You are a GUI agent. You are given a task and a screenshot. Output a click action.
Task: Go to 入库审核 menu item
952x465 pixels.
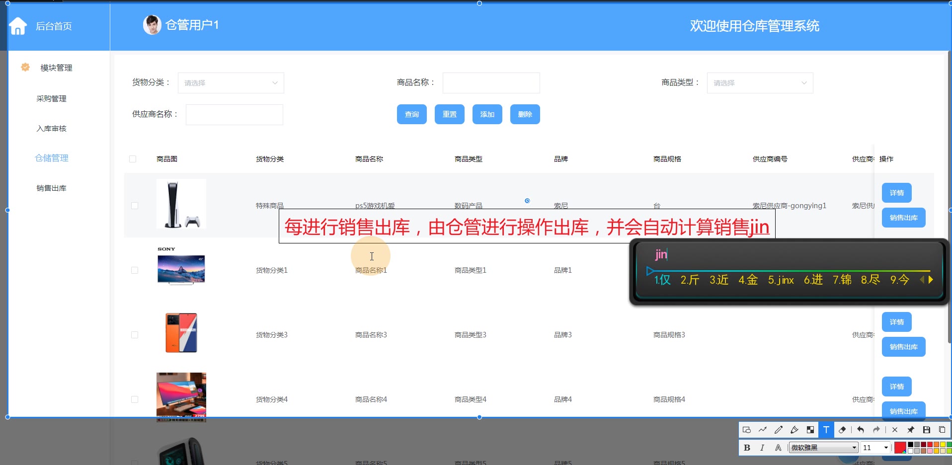(51, 128)
